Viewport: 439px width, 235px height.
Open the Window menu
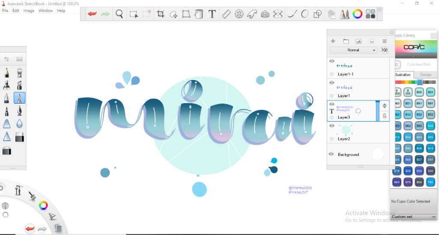[x=45, y=11]
